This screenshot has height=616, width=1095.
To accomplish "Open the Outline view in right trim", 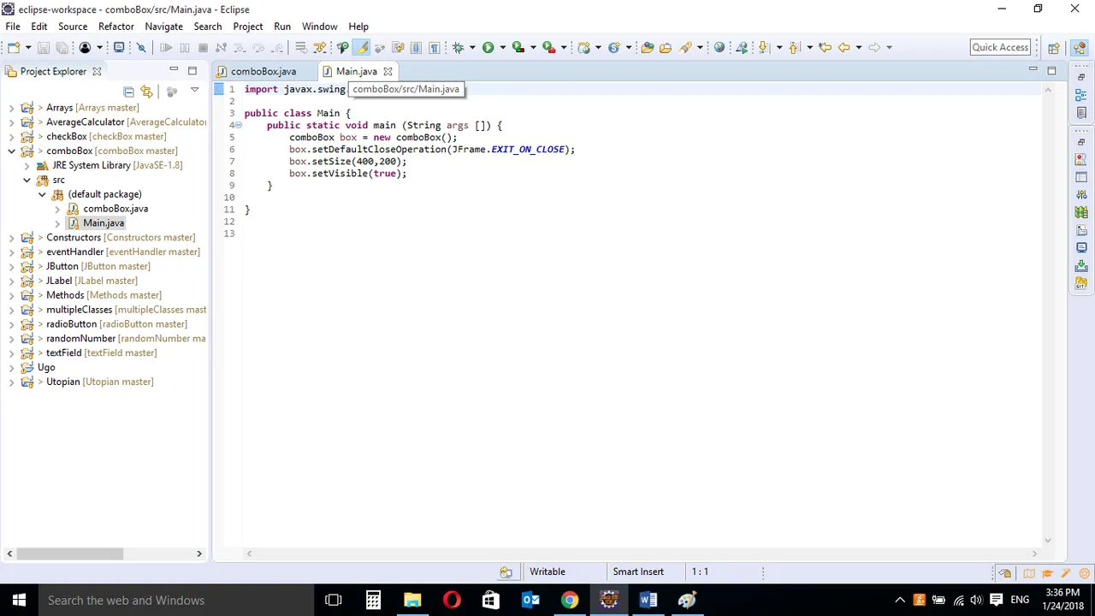I will (x=1081, y=95).
